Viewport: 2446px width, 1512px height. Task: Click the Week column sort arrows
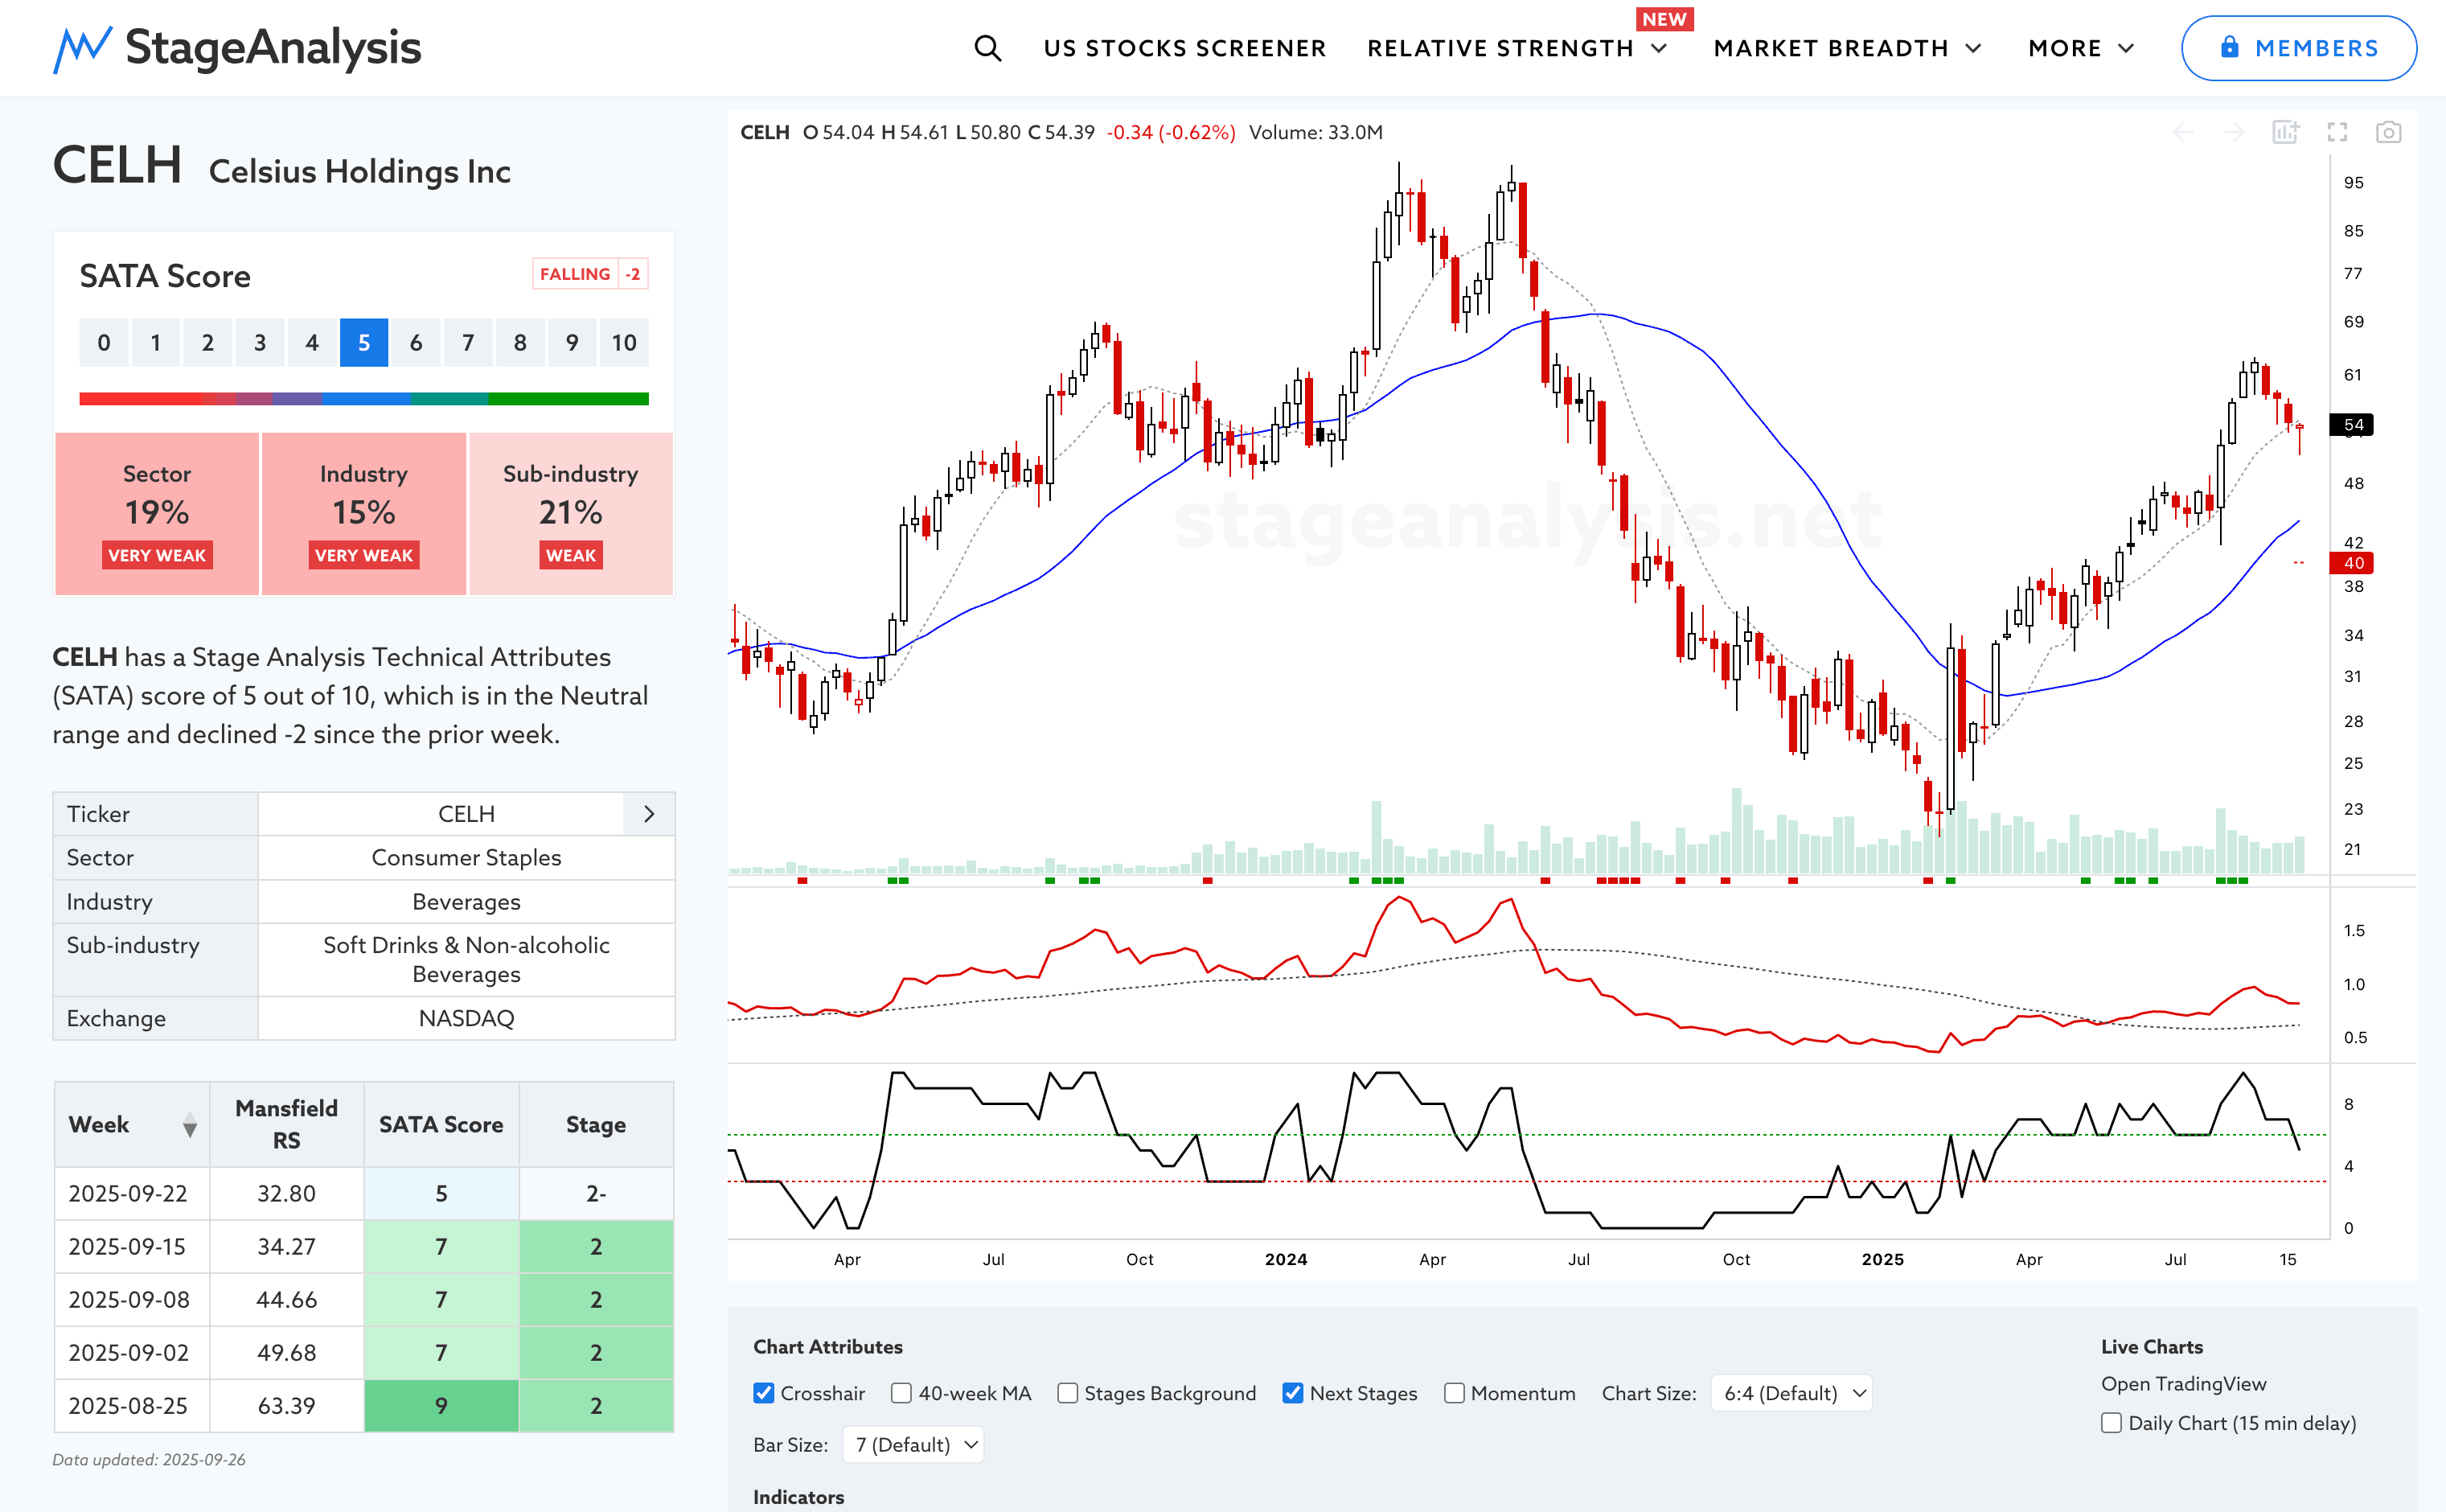(189, 1126)
